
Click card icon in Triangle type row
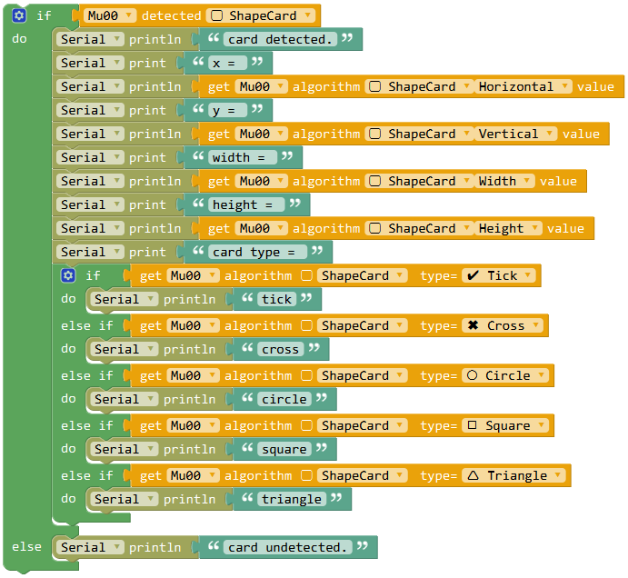pos(307,475)
